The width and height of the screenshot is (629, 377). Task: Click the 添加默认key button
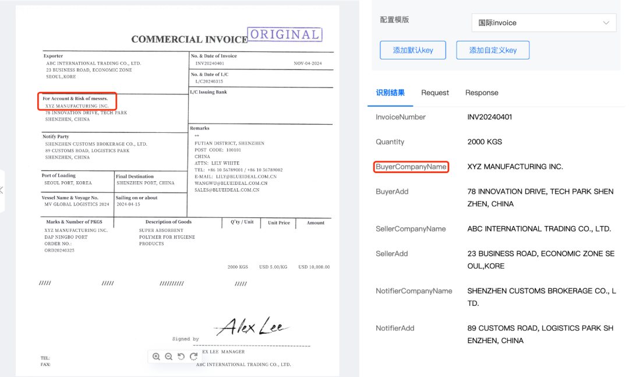tap(413, 50)
